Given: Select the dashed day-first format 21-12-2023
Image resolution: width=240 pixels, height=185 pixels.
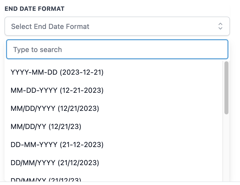Looking at the screenshot, I should coord(113,145).
